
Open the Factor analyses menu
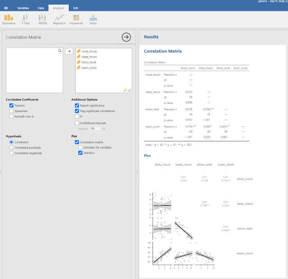point(93,19)
